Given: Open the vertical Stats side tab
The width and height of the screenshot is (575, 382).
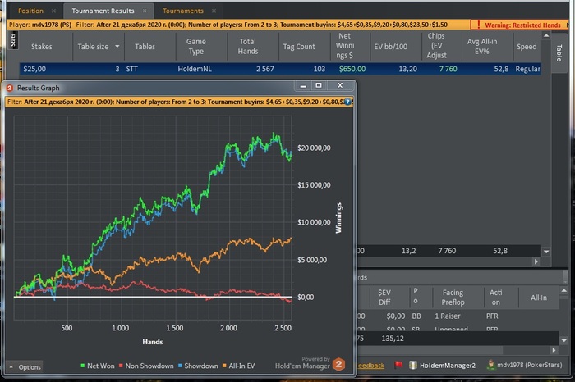Looking at the screenshot, I should pos(13,40).
